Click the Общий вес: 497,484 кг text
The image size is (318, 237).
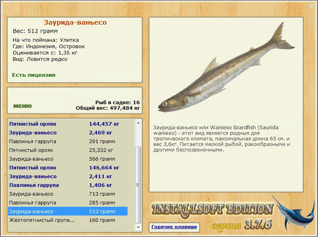coord(108,108)
